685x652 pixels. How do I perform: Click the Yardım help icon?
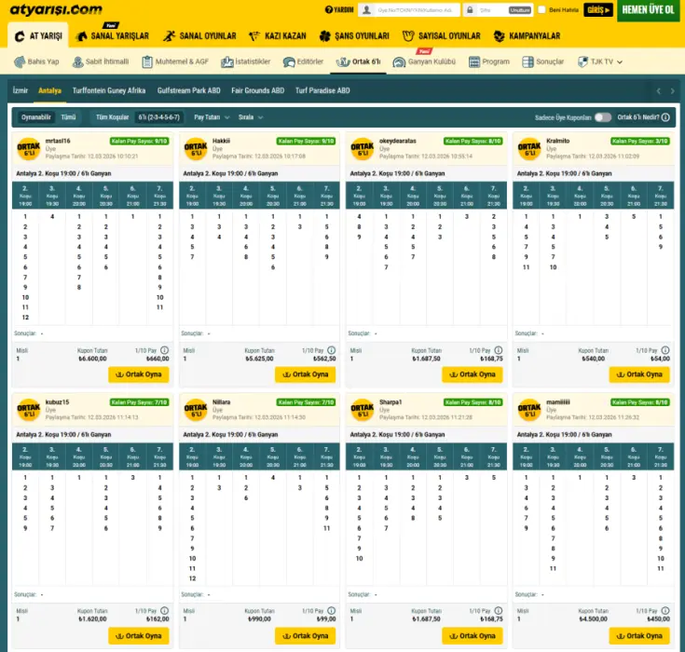coord(329,10)
